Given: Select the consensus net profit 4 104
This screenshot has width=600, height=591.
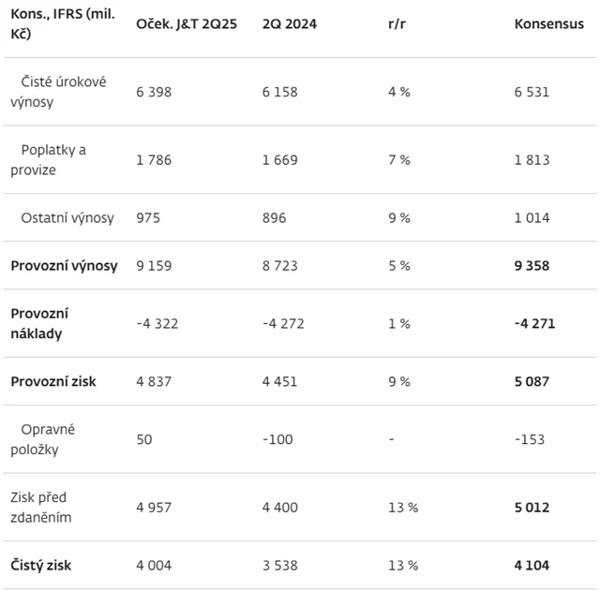Looking at the screenshot, I should (x=532, y=565).
